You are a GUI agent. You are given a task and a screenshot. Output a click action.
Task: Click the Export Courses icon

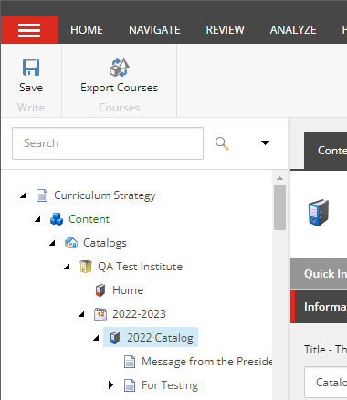pyautogui.click(x=120, y=68)
